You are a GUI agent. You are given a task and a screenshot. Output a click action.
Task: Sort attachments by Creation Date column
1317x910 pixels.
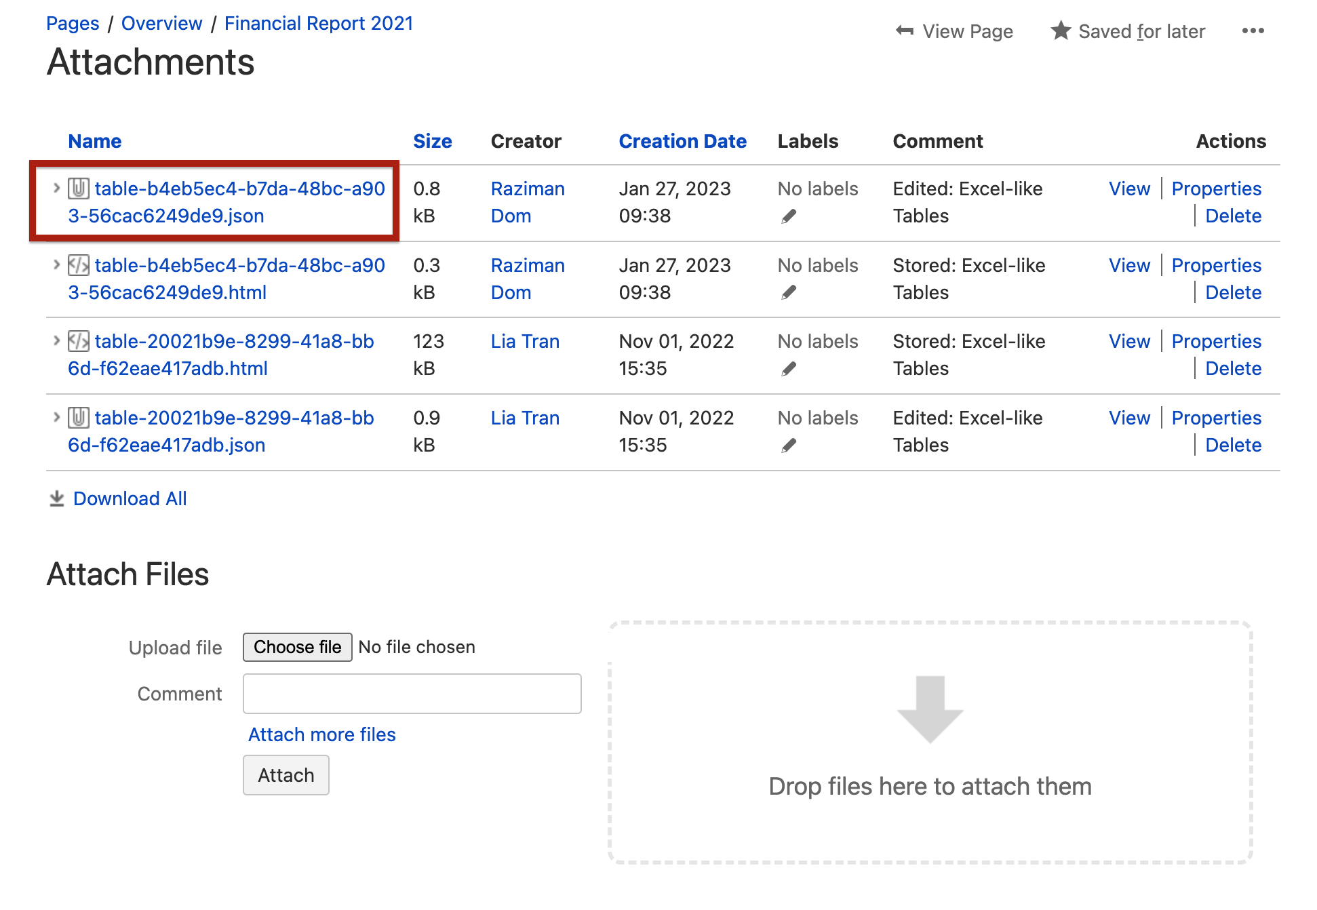(682, 141)
